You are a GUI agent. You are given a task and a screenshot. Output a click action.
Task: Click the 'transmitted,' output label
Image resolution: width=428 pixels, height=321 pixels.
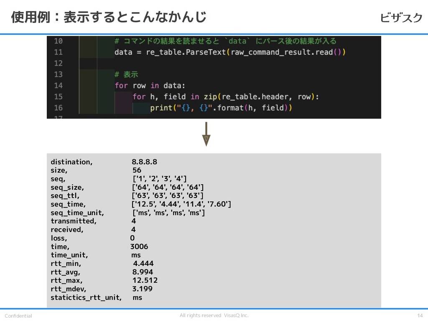[x=74, y=221]
